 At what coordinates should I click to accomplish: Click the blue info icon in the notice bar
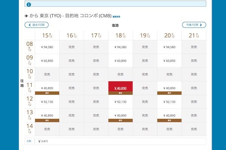pyautogui.click(x=29, y=4)
